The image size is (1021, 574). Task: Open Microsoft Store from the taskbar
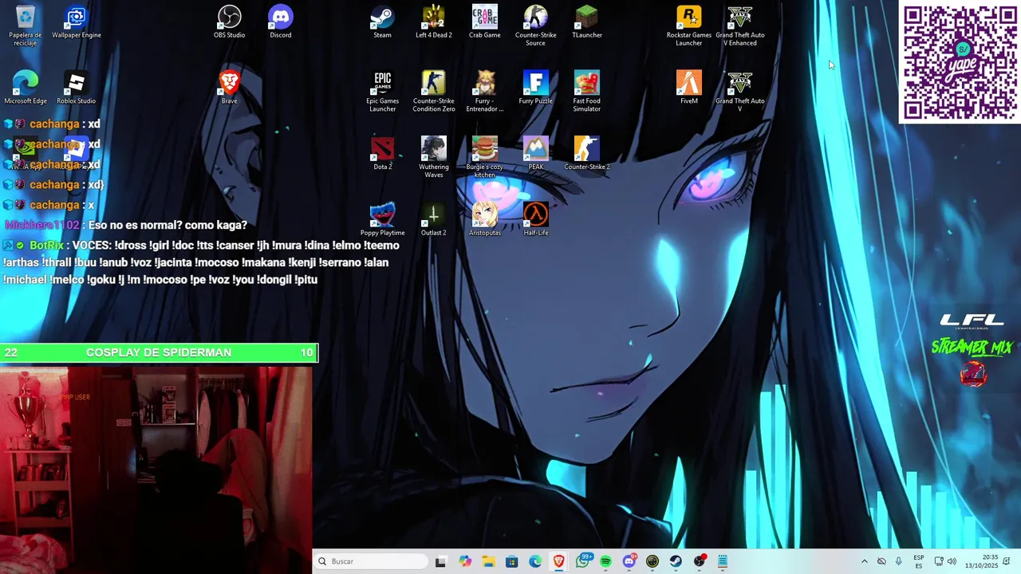[x=512, y=561]
